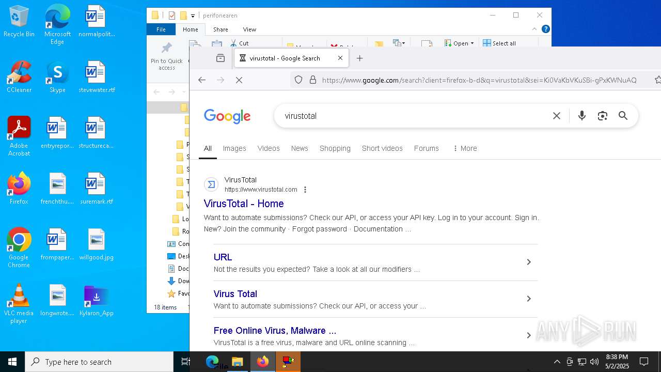661x372 pixels.
Task: Open Free Online Virus, Malware link
Action: [275, 330]
